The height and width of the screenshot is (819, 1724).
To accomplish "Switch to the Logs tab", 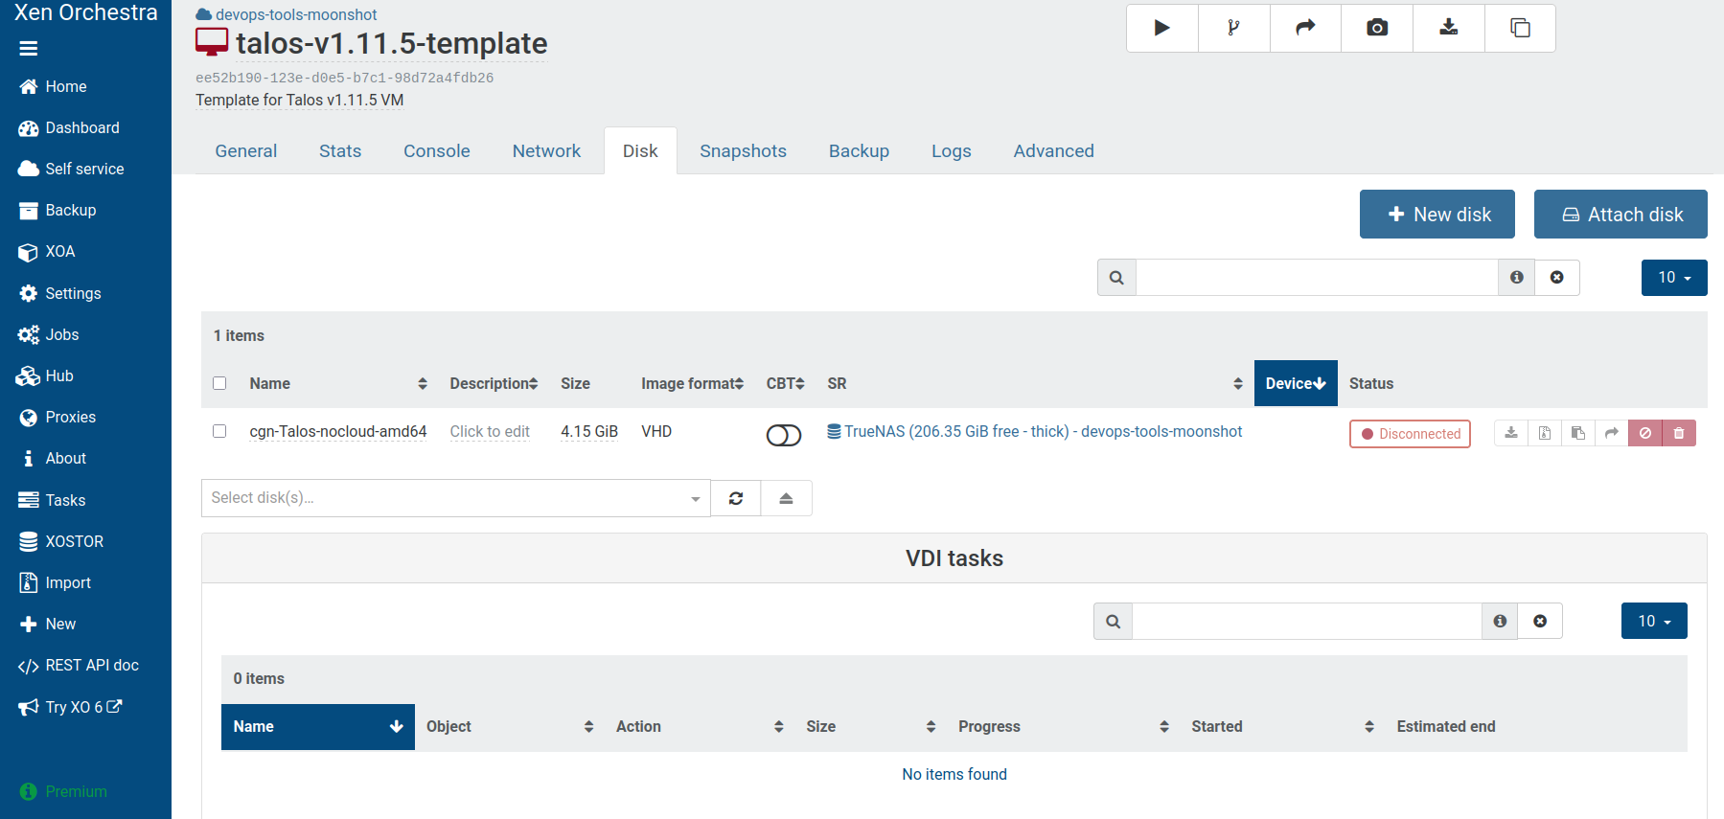I will click(x=952, y=151).
